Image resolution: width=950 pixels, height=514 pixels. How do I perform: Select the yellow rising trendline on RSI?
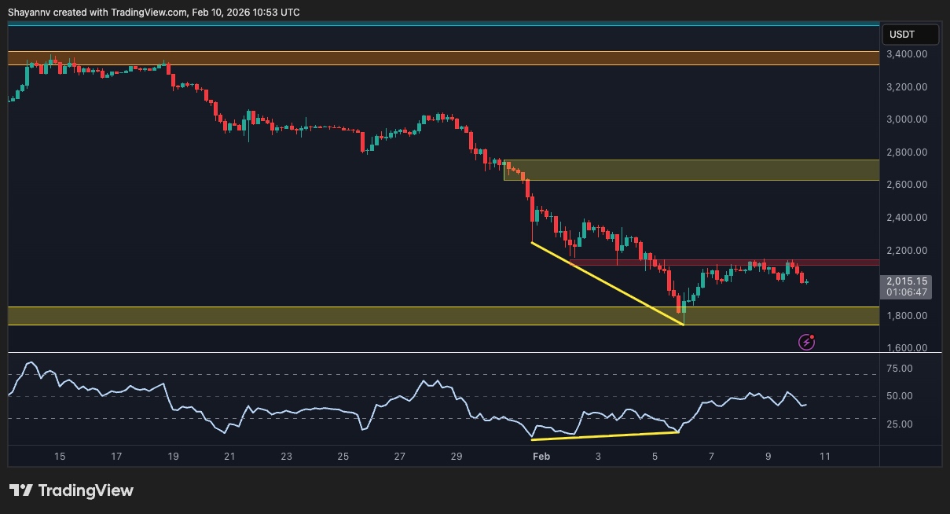605,435
